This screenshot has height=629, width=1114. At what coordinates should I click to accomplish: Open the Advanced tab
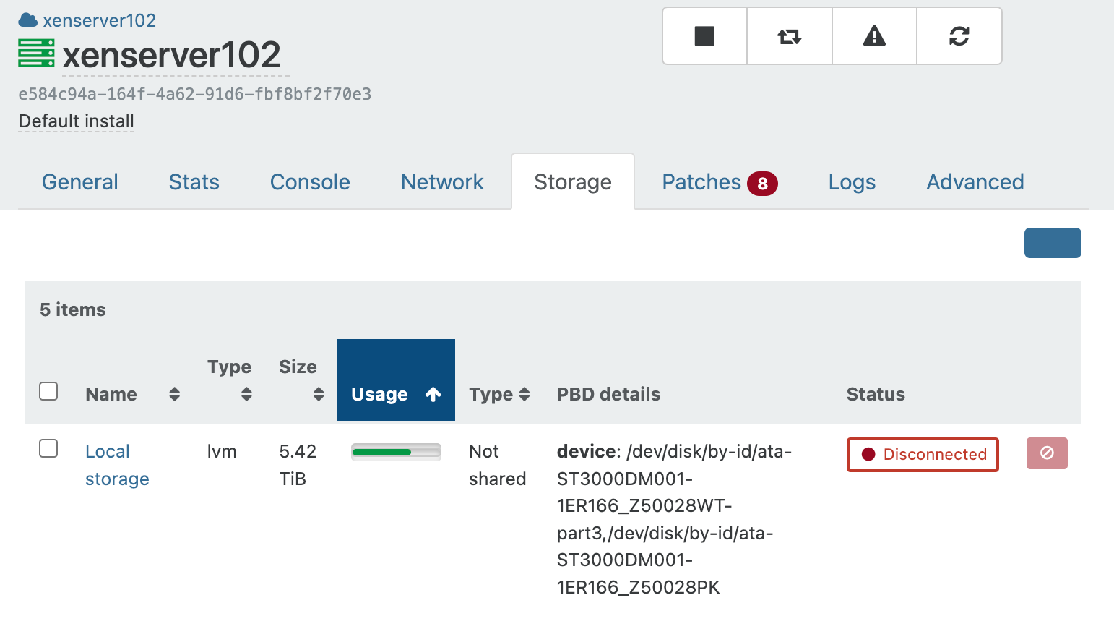975,182
